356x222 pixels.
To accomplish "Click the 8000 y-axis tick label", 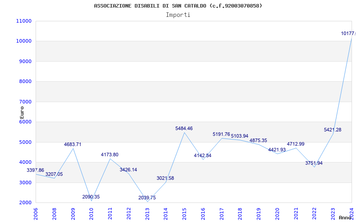I will (x=25, y=82).
